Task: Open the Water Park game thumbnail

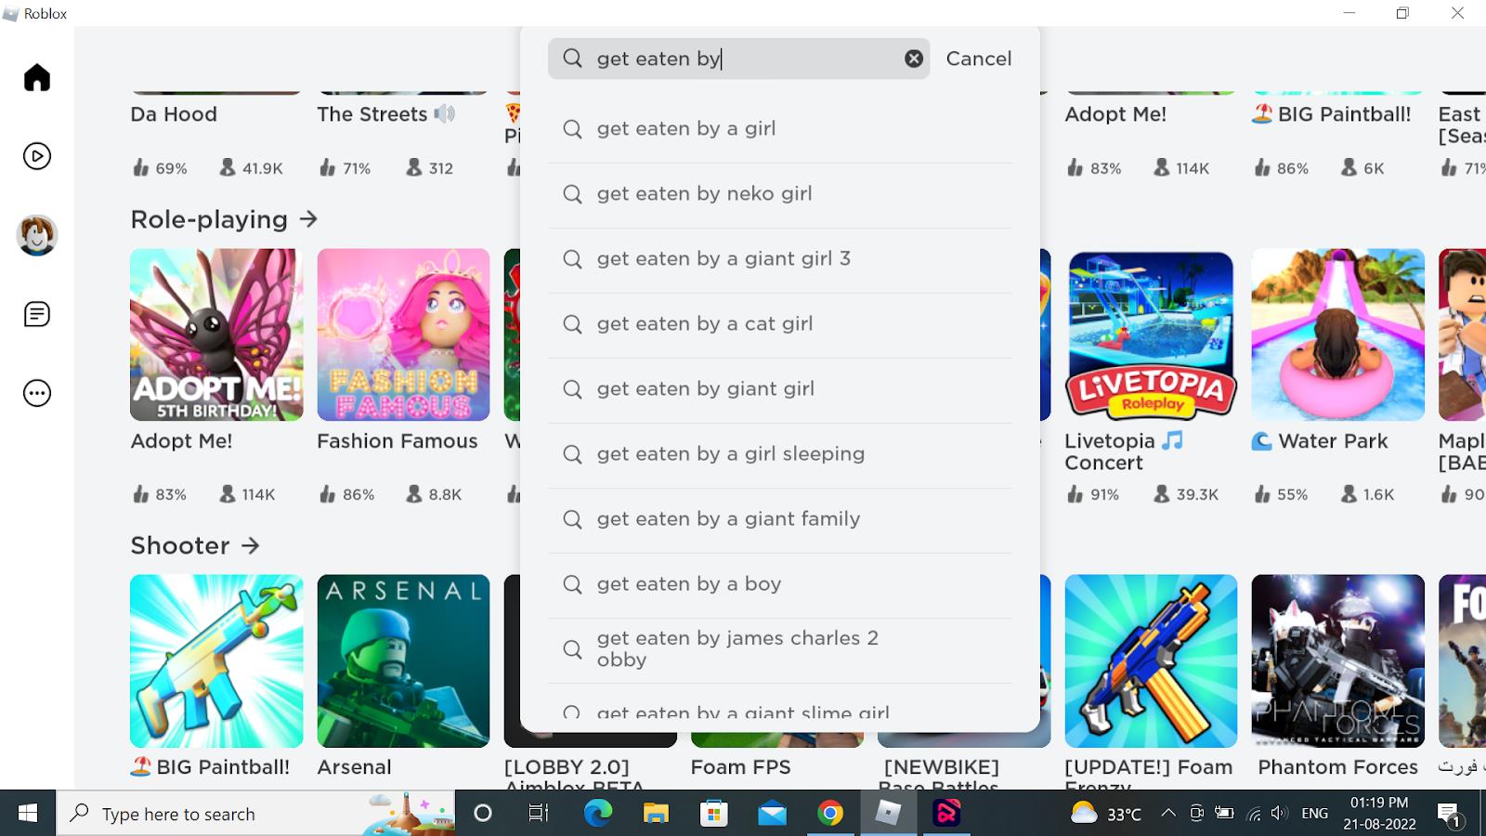Action: pyautogui.click(x=1337, y=334)
